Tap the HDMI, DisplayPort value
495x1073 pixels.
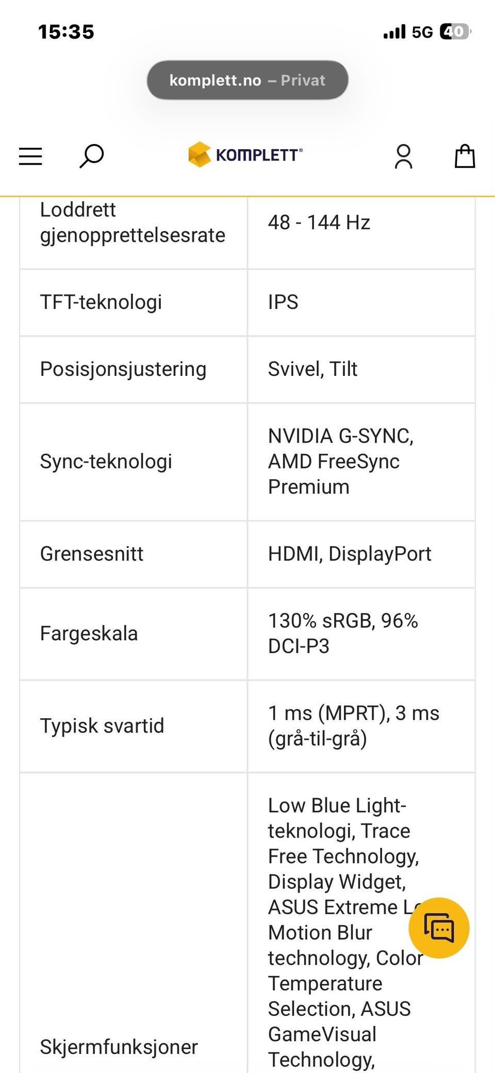(349, 554)
